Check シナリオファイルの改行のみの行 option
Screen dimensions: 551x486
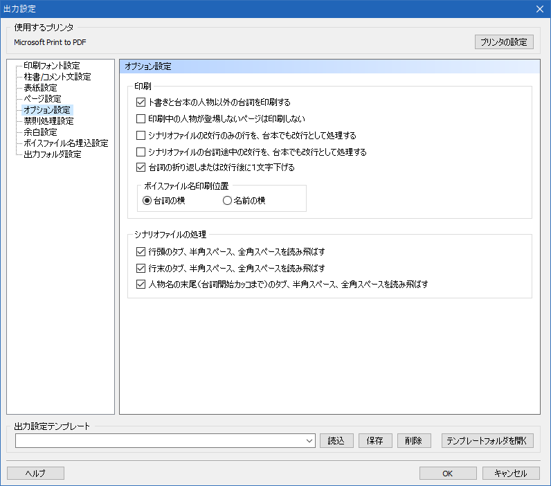pyautogui.click(x=141, y=135)
